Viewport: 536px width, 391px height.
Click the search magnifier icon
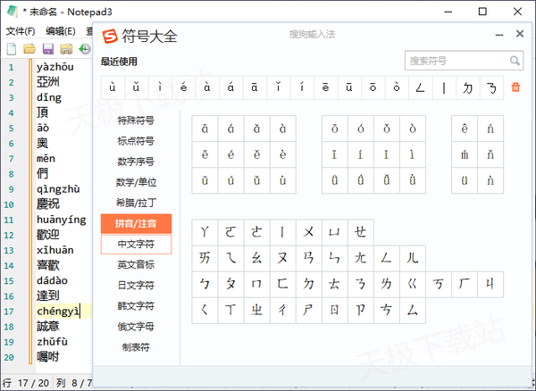515,61
